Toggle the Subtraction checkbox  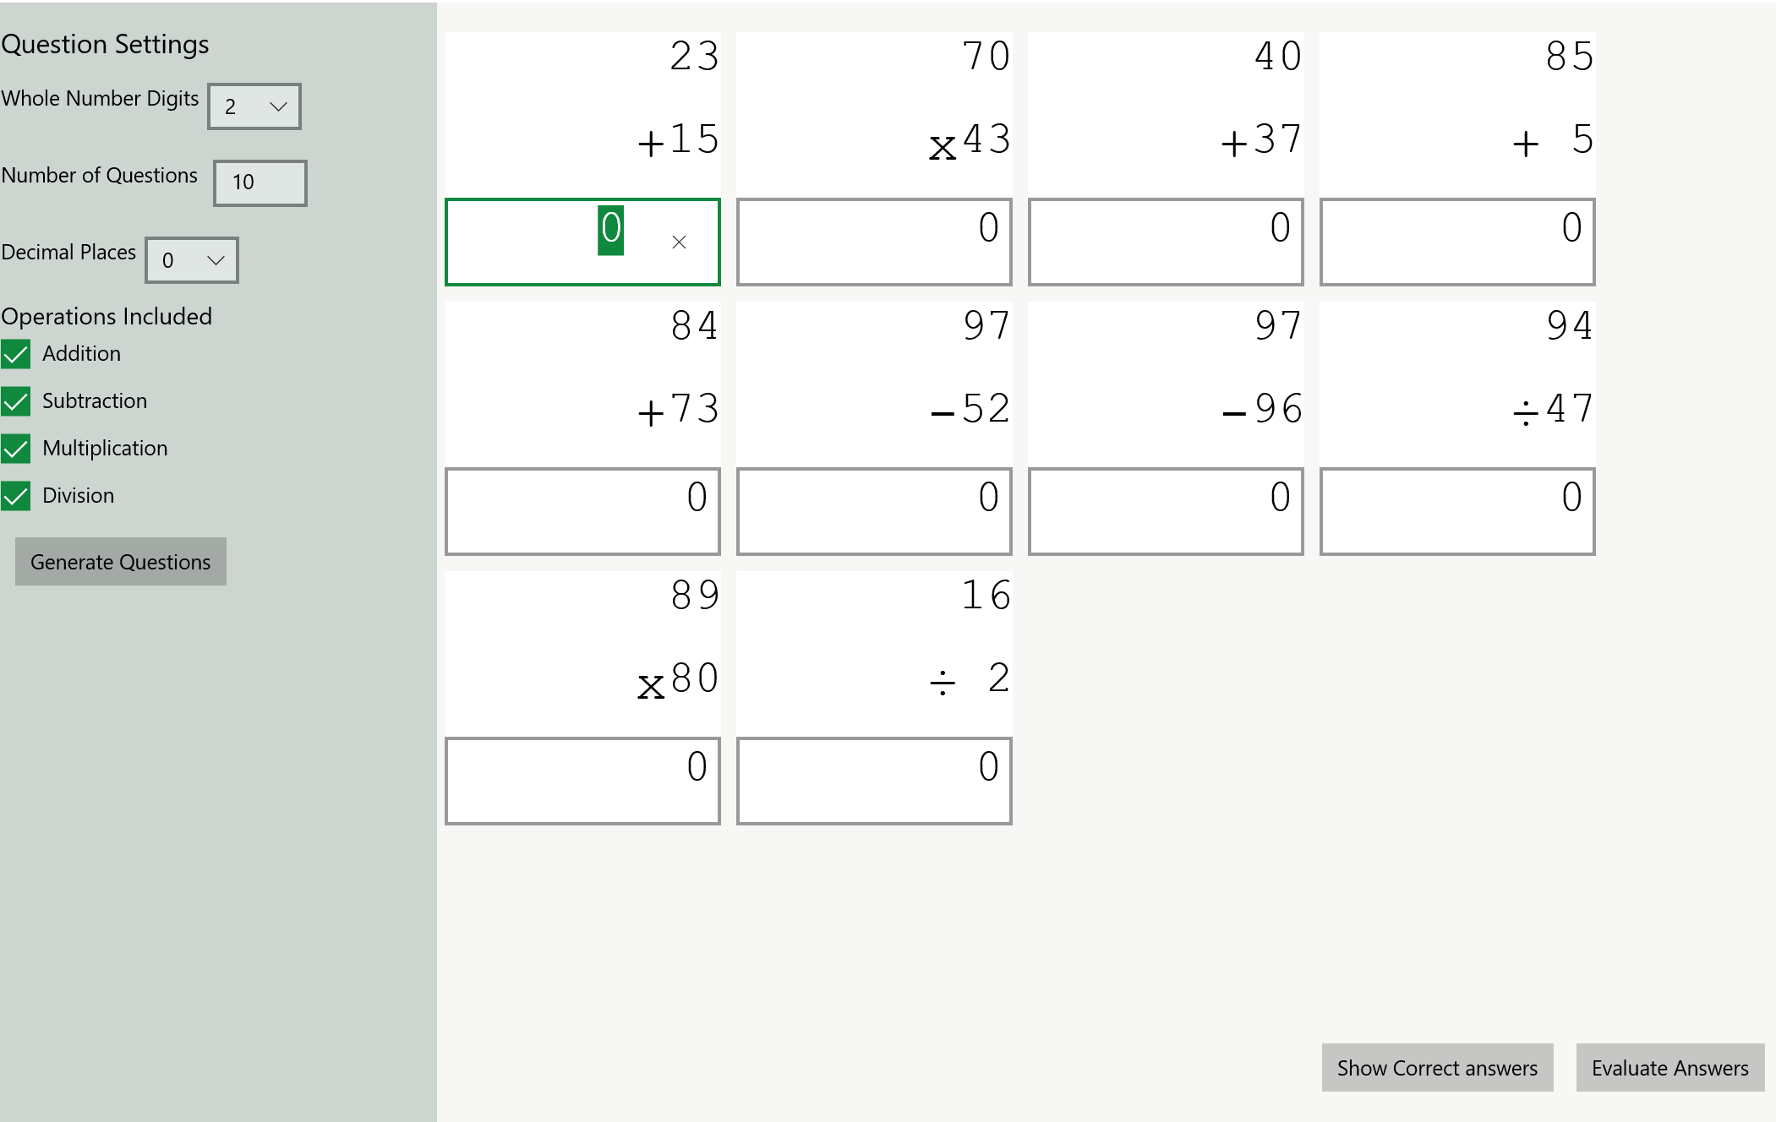click(15, 401)
